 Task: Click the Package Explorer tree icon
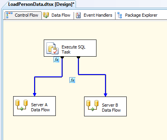tap(120, 15)
